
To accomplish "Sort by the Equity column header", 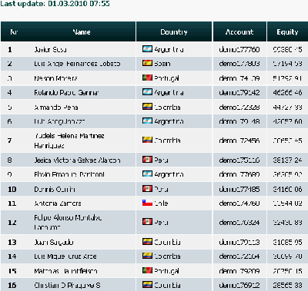I will (287, 32).
